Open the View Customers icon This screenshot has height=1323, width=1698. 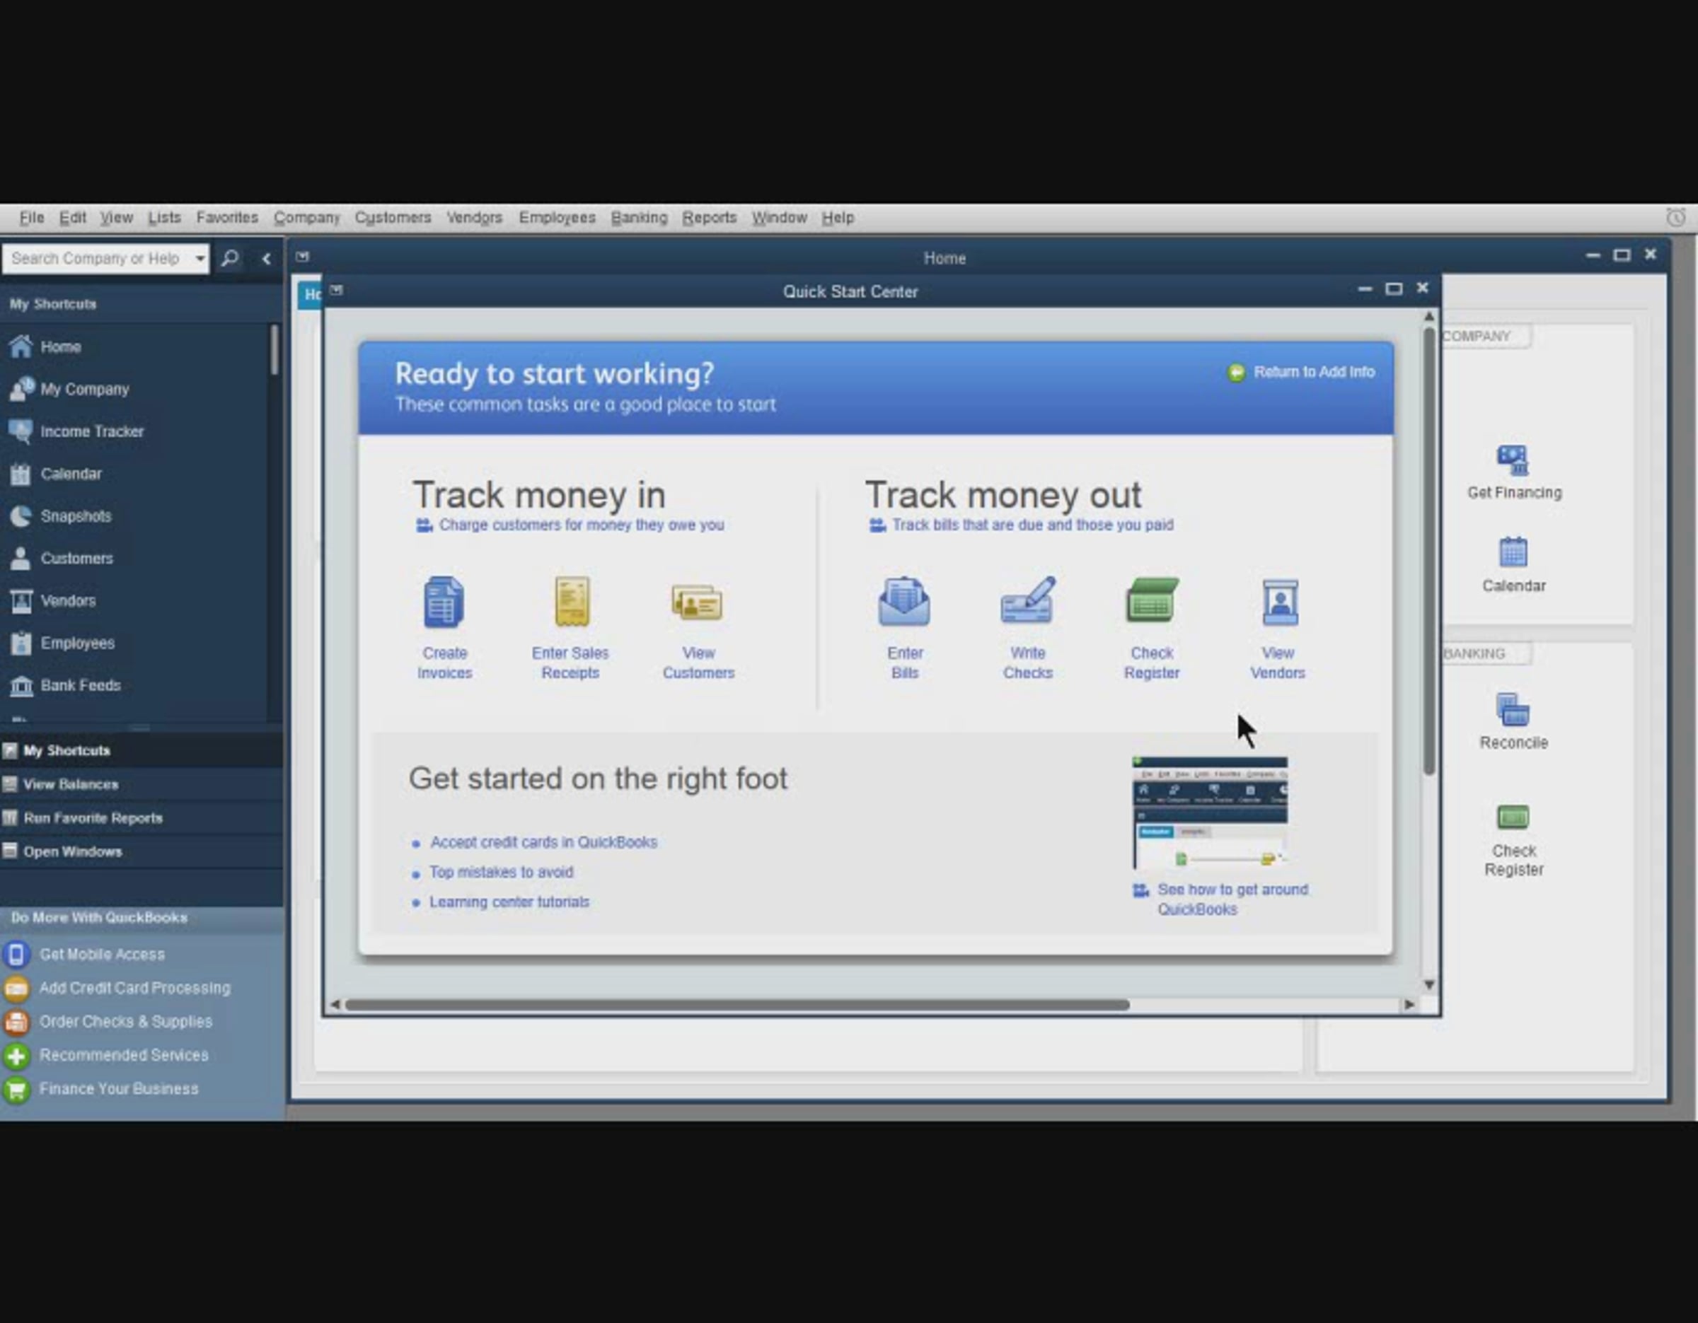(698, 602)
